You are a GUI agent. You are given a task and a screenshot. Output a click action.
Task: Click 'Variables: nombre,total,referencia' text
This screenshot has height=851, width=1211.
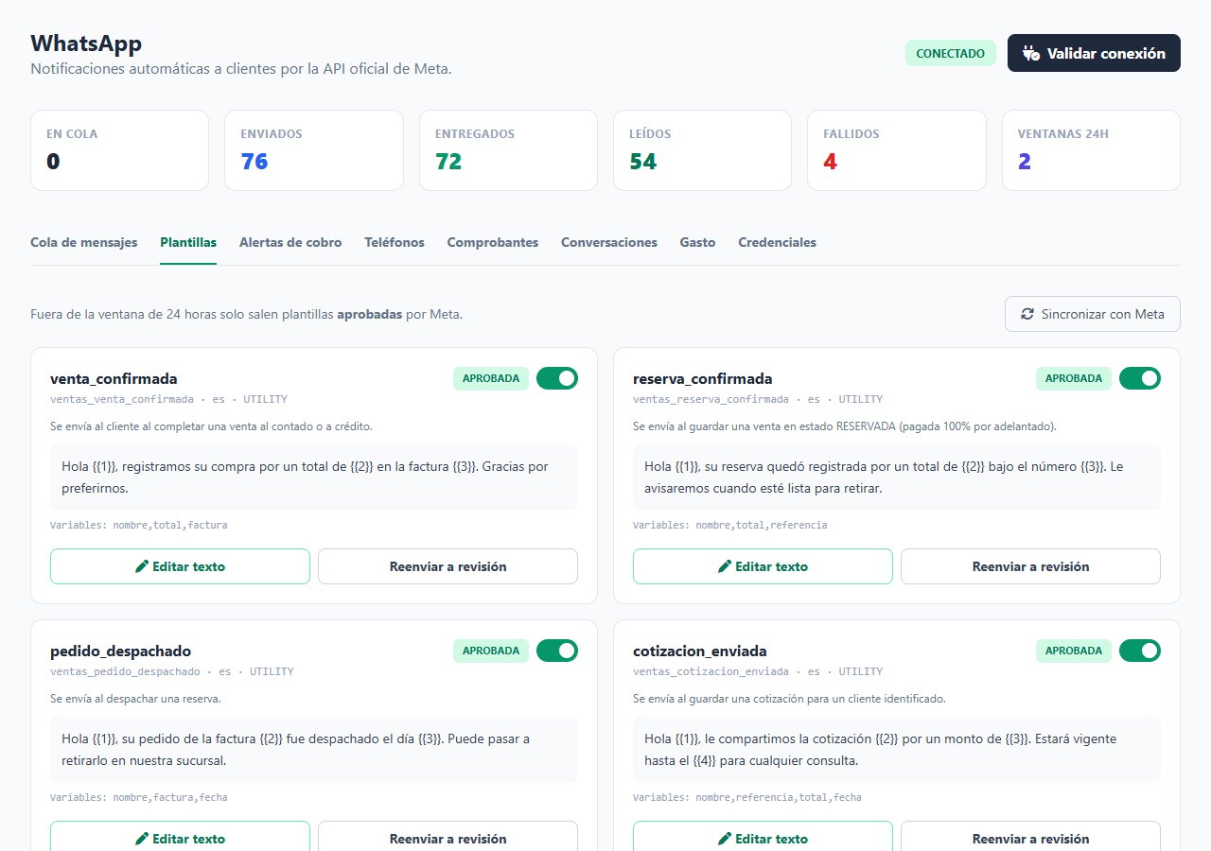pyautogui.click(x=730, y=525)
